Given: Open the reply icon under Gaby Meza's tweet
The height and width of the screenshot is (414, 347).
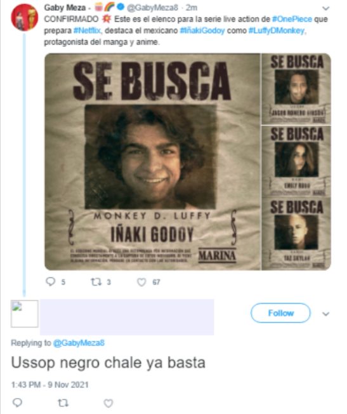Looking at the screenshot, I should 50,282.
